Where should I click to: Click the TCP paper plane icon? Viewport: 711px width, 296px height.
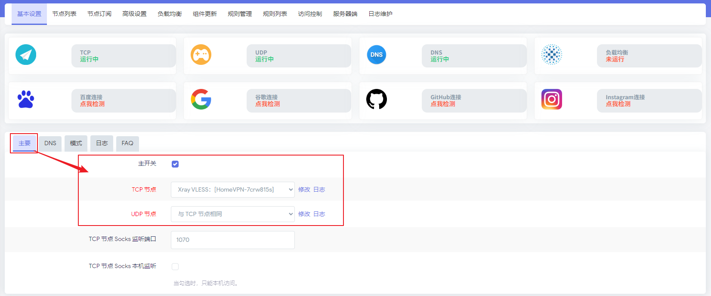pos(26,55)
